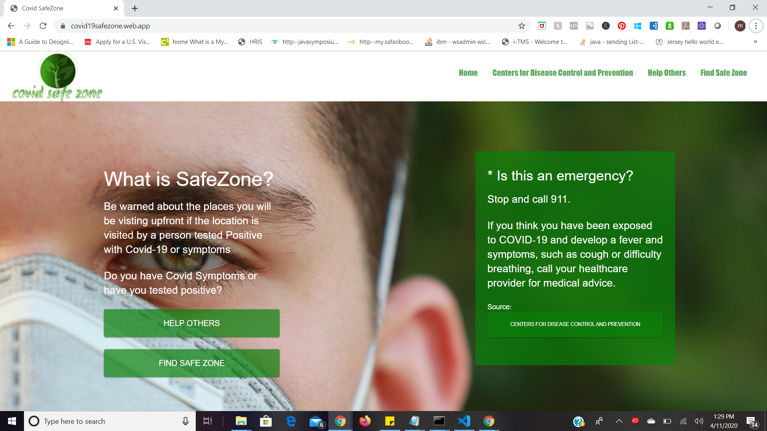Screen dimensions: 767x431
Task: Expand the bookmarks overflow chevron
Action: tap(755, 42)
